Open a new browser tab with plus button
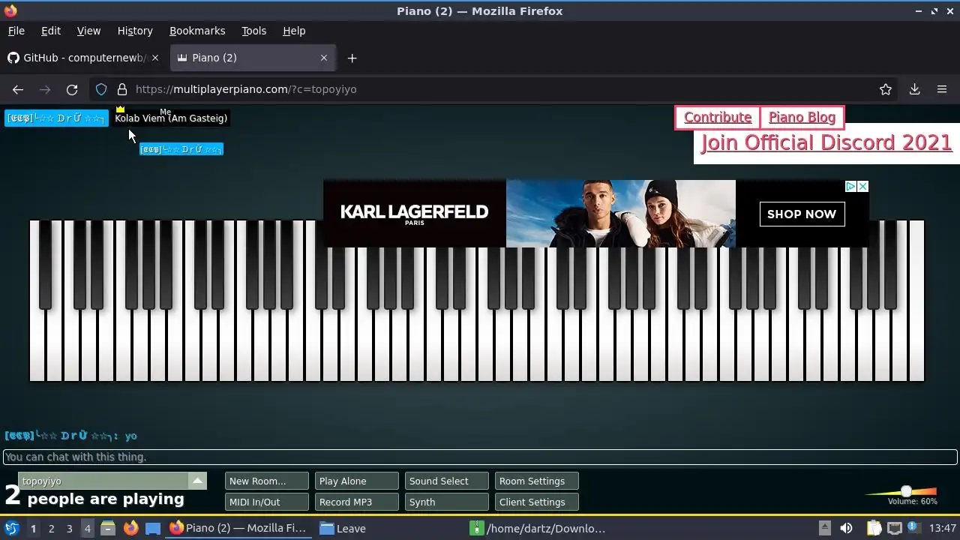The height and width of the screenshot is (540, 960). point(352,58)
